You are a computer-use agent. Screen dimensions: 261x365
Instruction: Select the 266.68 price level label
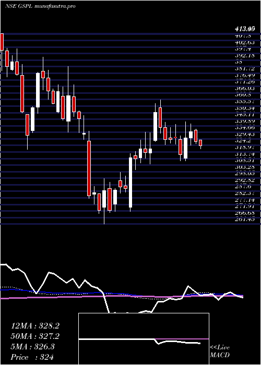click(245, 213)
